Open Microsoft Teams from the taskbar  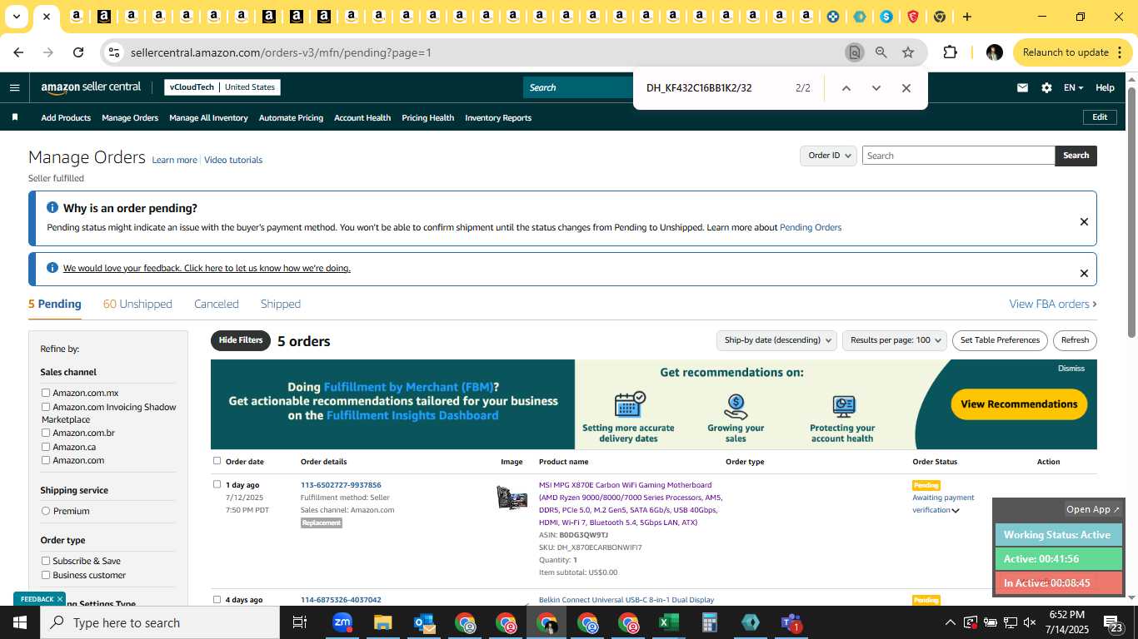click(791, 622)
